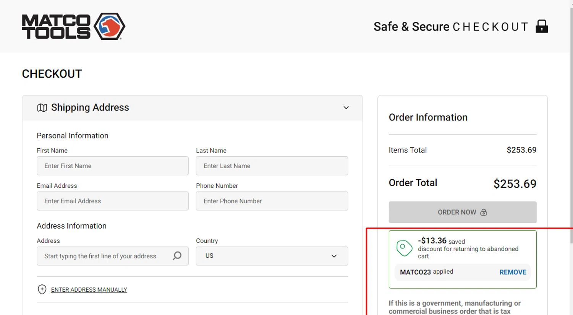Screen dimensions: 573x315
Task: Click the Items Total label
Action: [x=408, y=150]
